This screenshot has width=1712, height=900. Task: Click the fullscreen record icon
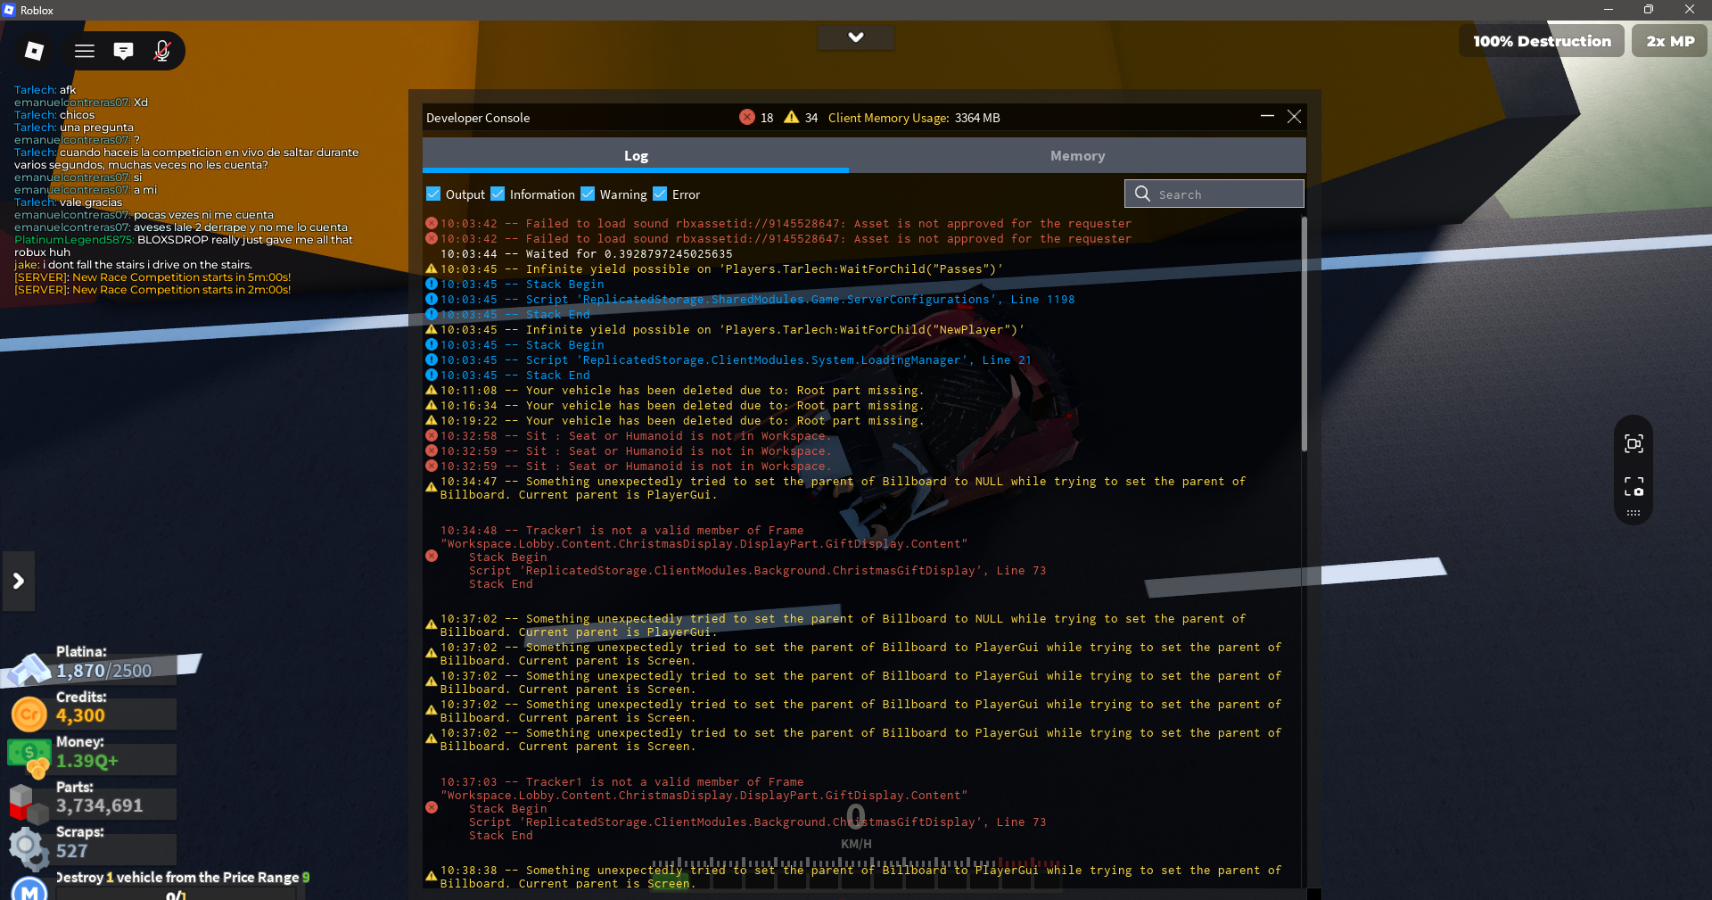1634,486
